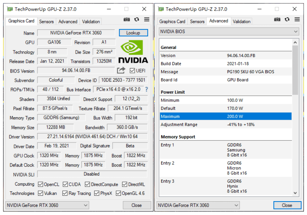
Task: Open GPU selector dropdown in left window
Action: click(47, 205)
